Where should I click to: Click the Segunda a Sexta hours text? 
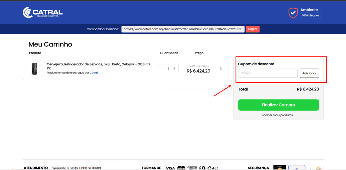76,168
